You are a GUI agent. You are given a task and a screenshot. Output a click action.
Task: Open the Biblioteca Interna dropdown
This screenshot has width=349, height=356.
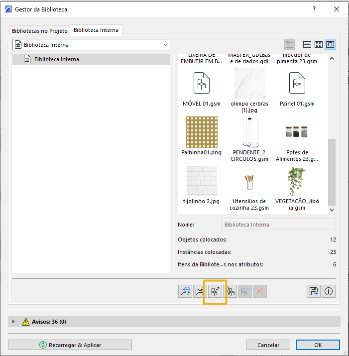pos(91,45)
